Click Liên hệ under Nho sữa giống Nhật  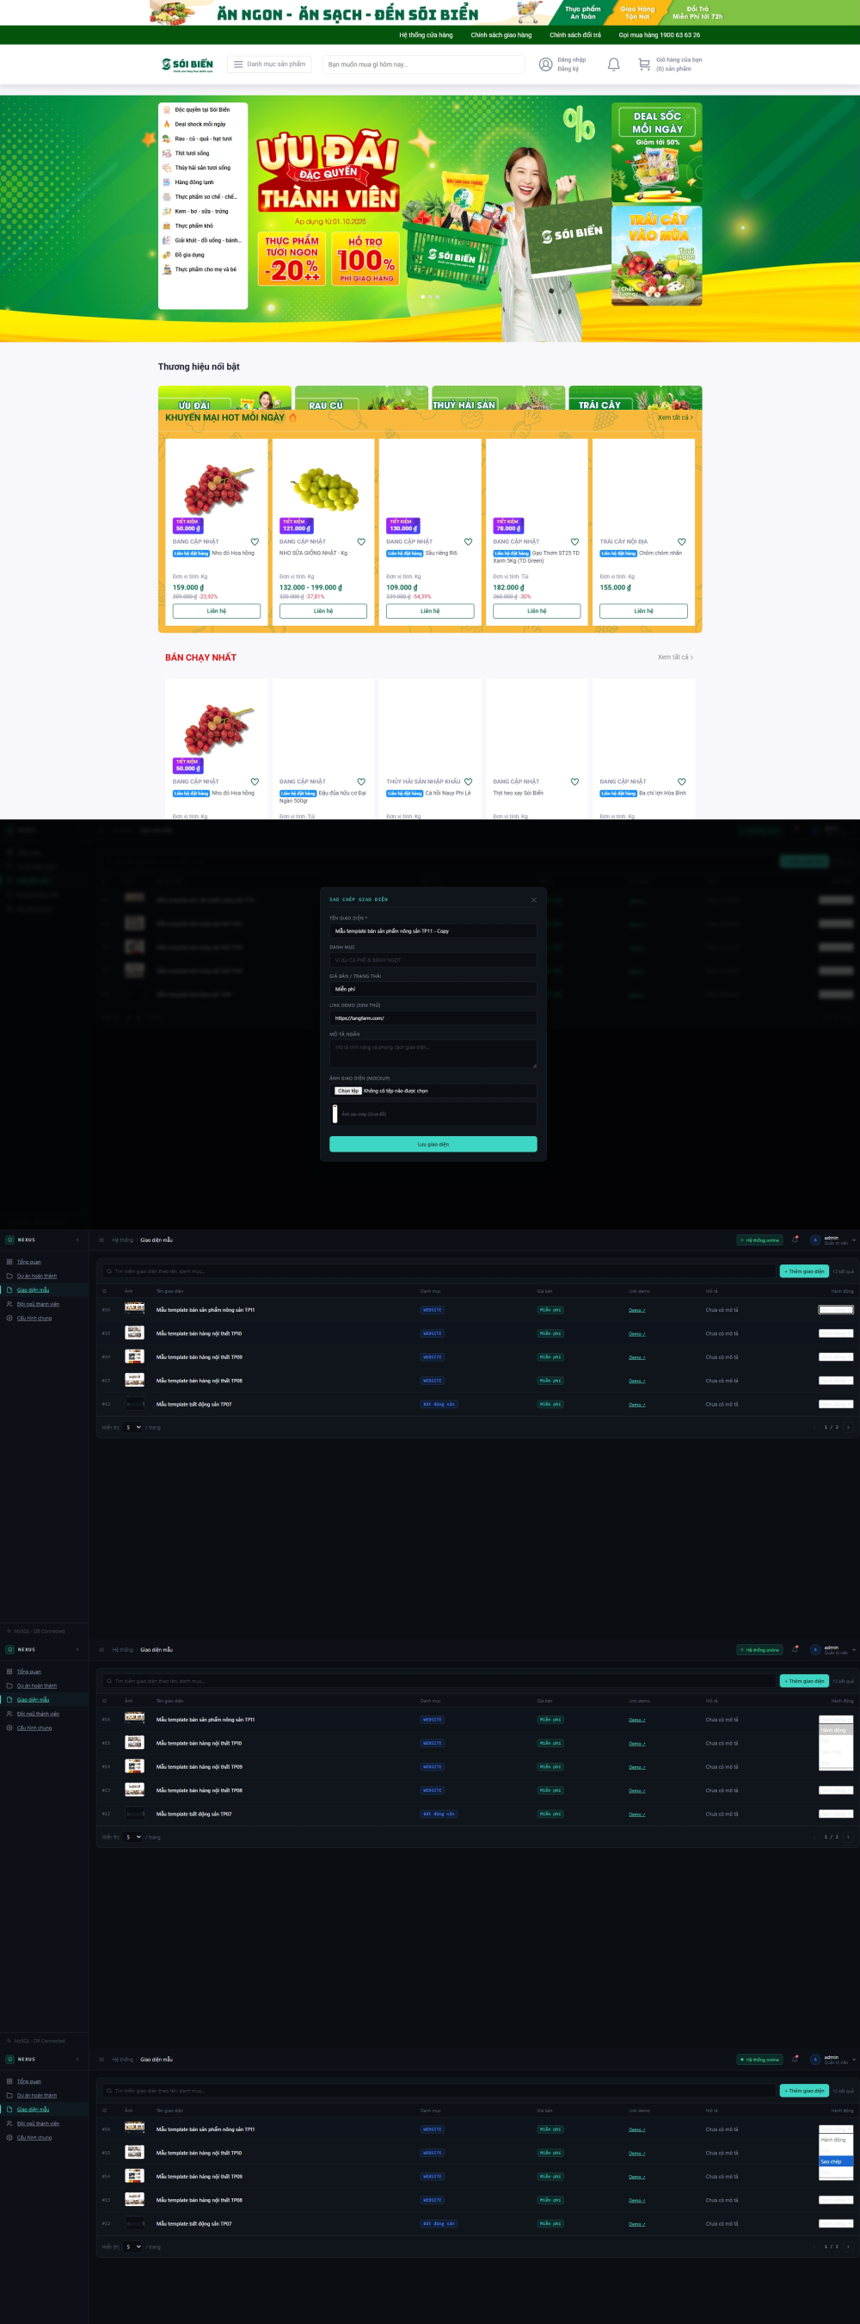click(322, 611)
